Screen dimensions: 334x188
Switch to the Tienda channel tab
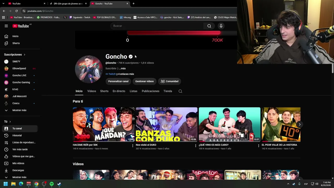point(168,91)
